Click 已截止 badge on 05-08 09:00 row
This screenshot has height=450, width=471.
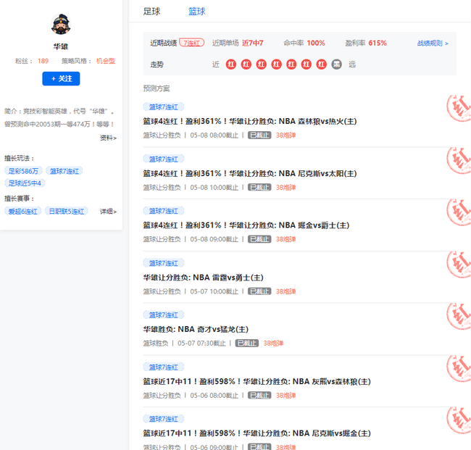(259, 239)
